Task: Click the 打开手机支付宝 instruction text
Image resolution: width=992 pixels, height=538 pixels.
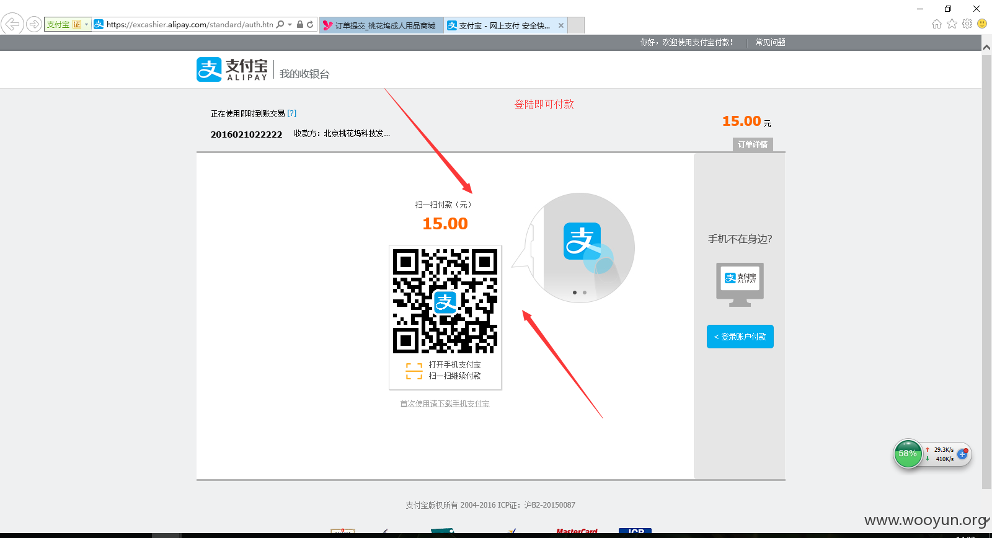Action: click(454, 364)
